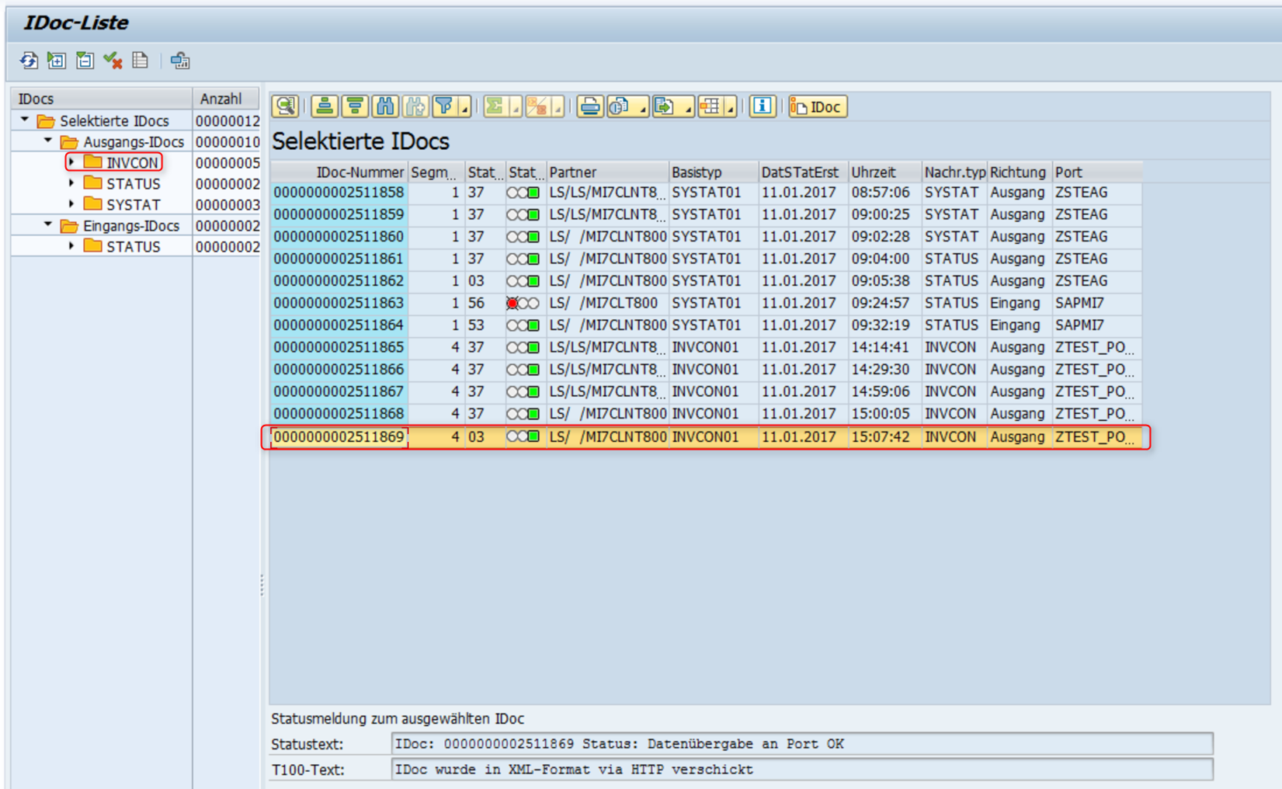
Task: Select IDoc number 0000000002511863
Action: point(339,303)
